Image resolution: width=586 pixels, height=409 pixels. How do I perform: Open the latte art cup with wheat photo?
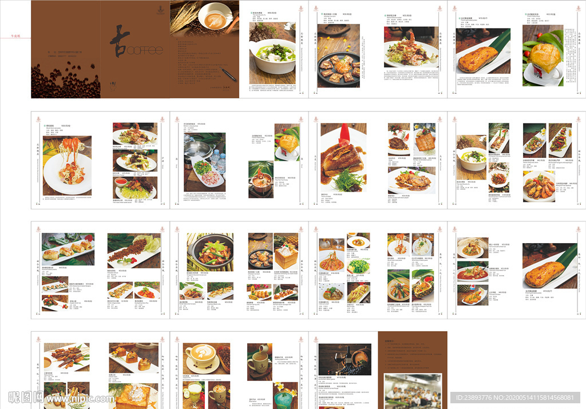204,18
